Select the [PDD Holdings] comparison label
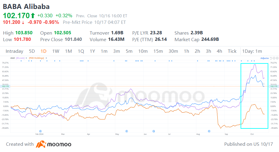Viewport: 279px width, 152px height. coord(37,58)
